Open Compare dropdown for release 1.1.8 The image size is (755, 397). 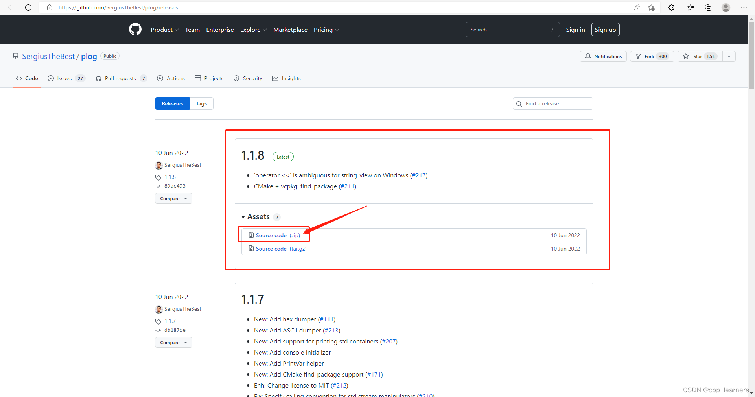173,199
